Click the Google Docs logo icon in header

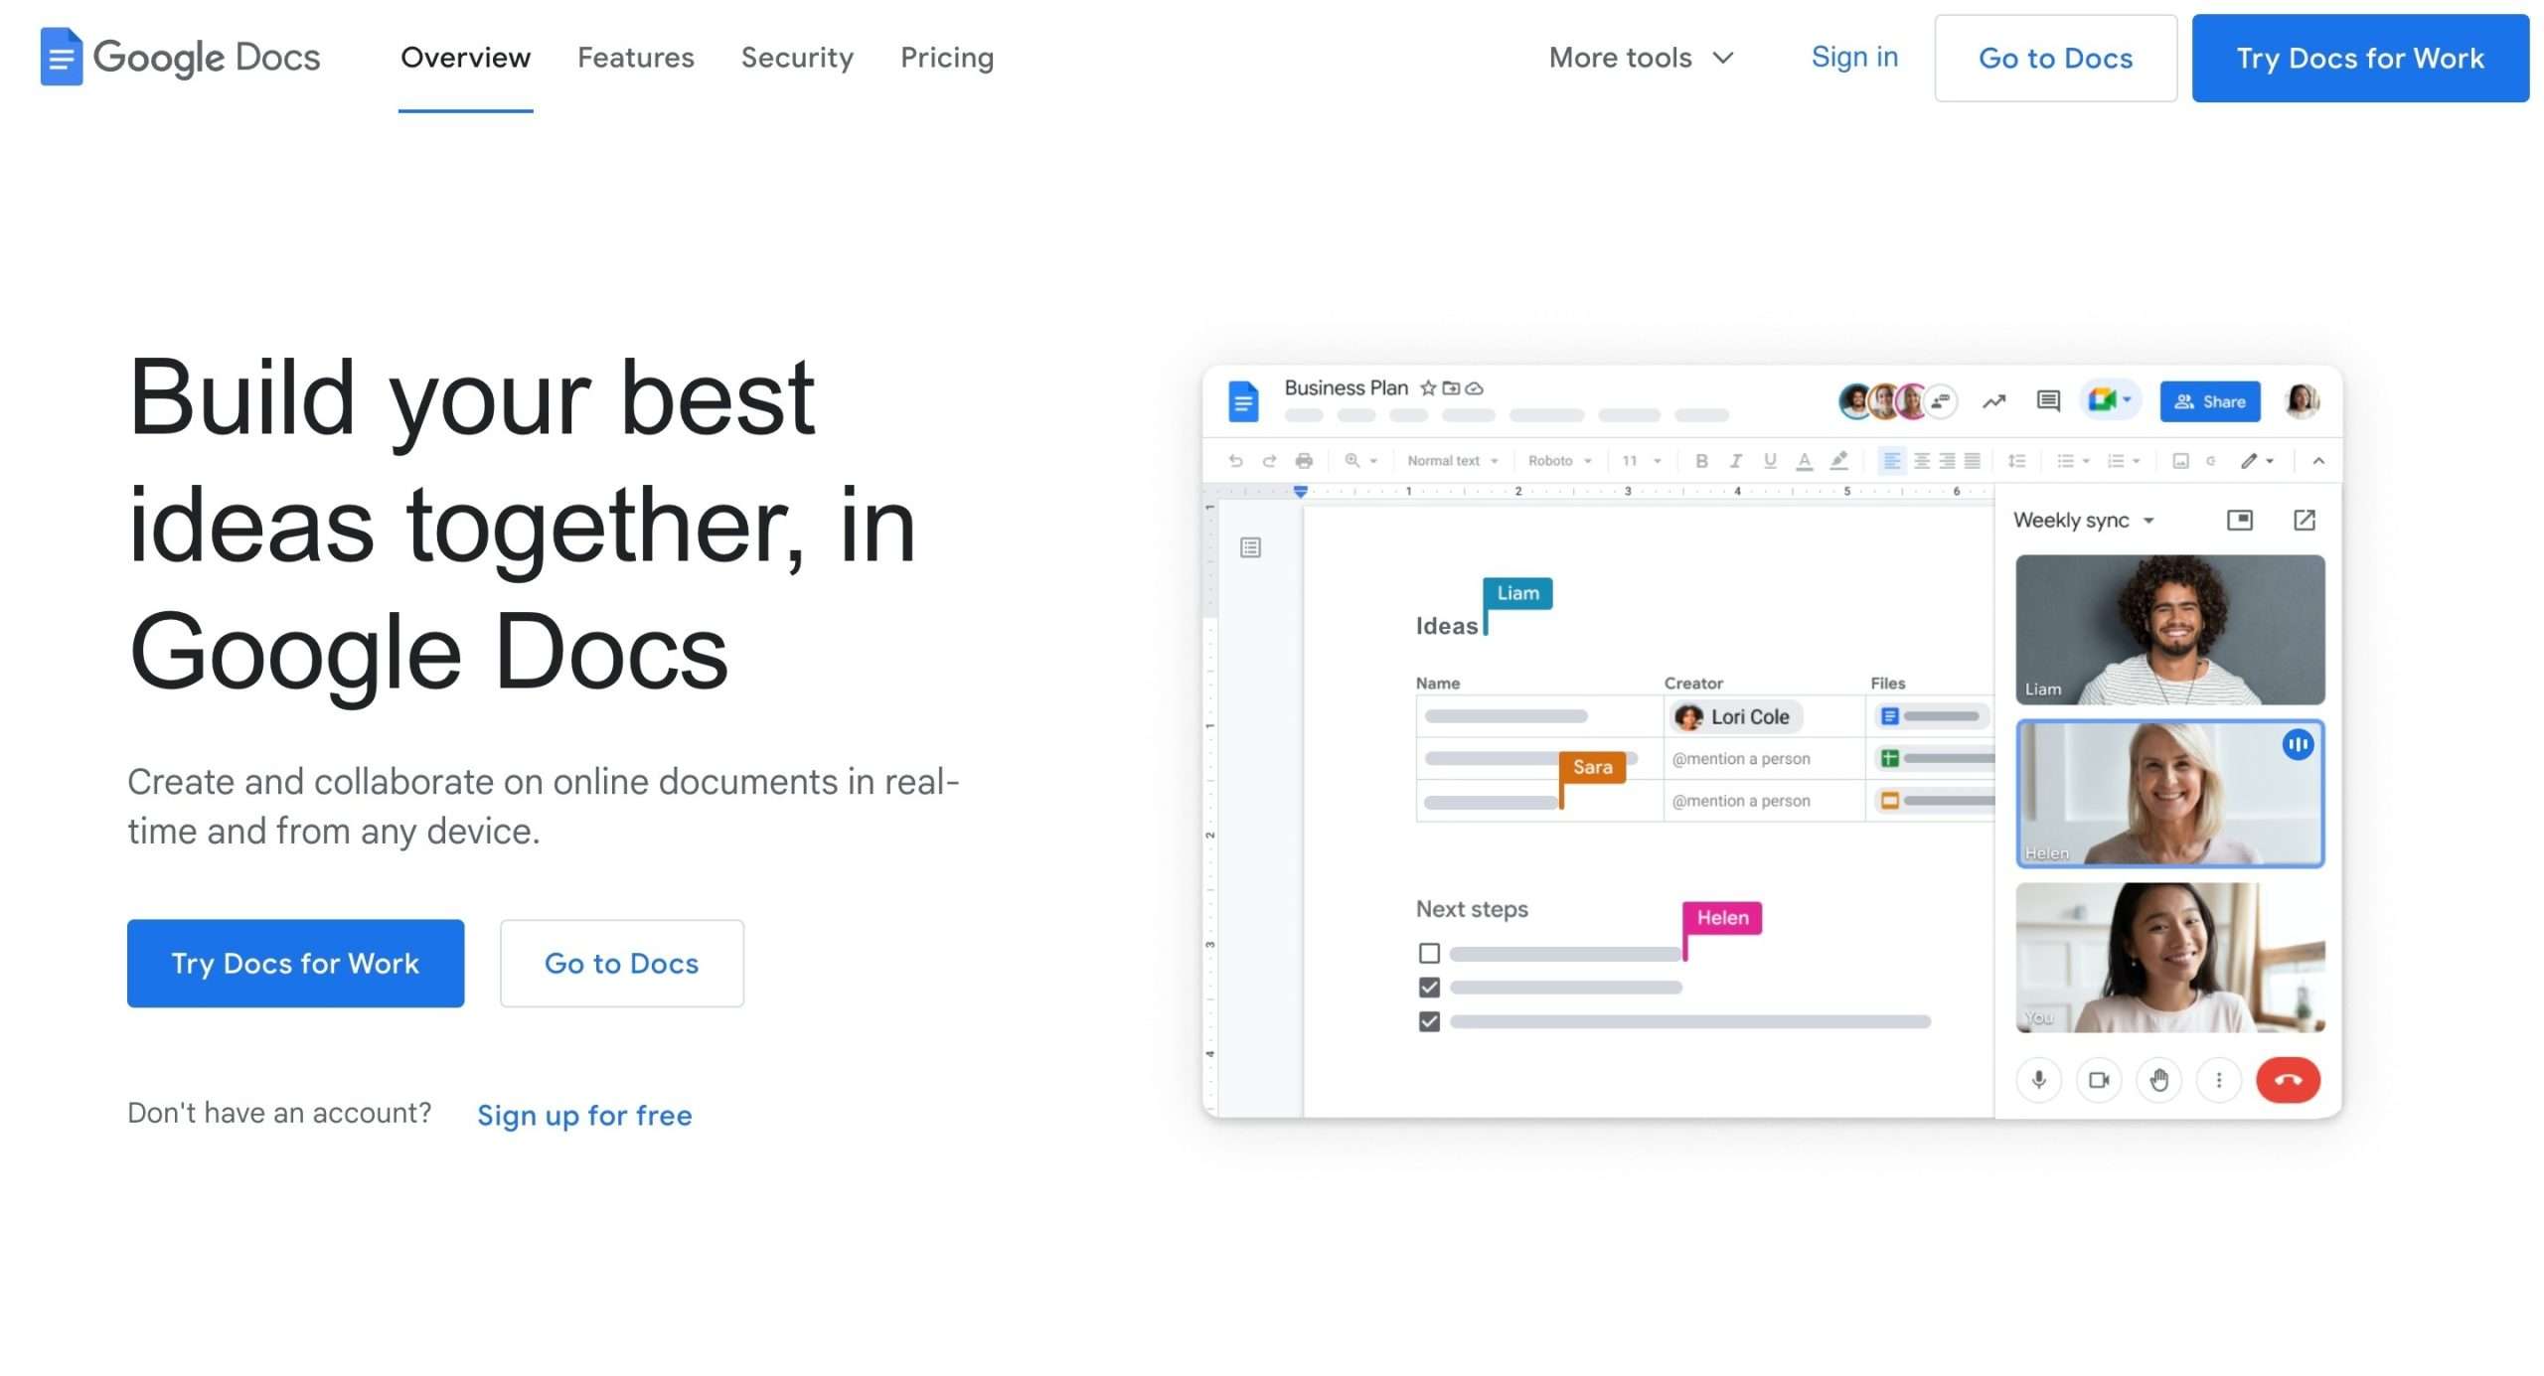61,57
